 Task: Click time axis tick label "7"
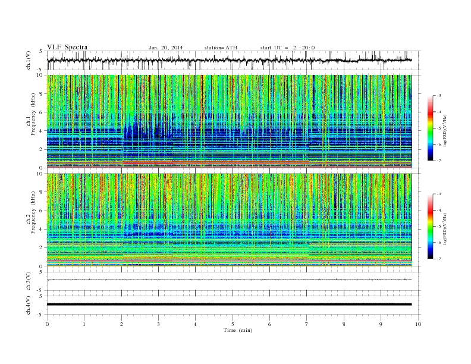tap(307, 324)
